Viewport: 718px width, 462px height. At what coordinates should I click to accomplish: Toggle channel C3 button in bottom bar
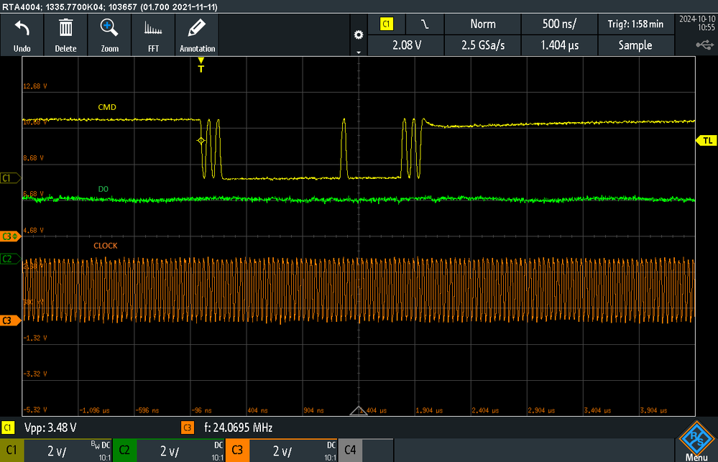(x=237, y=451)
